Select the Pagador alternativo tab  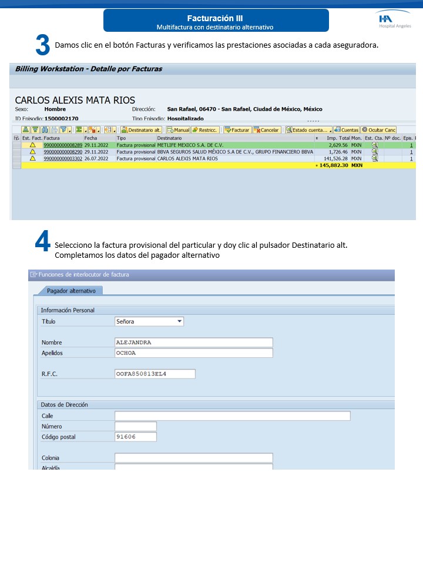pos(70,291)
